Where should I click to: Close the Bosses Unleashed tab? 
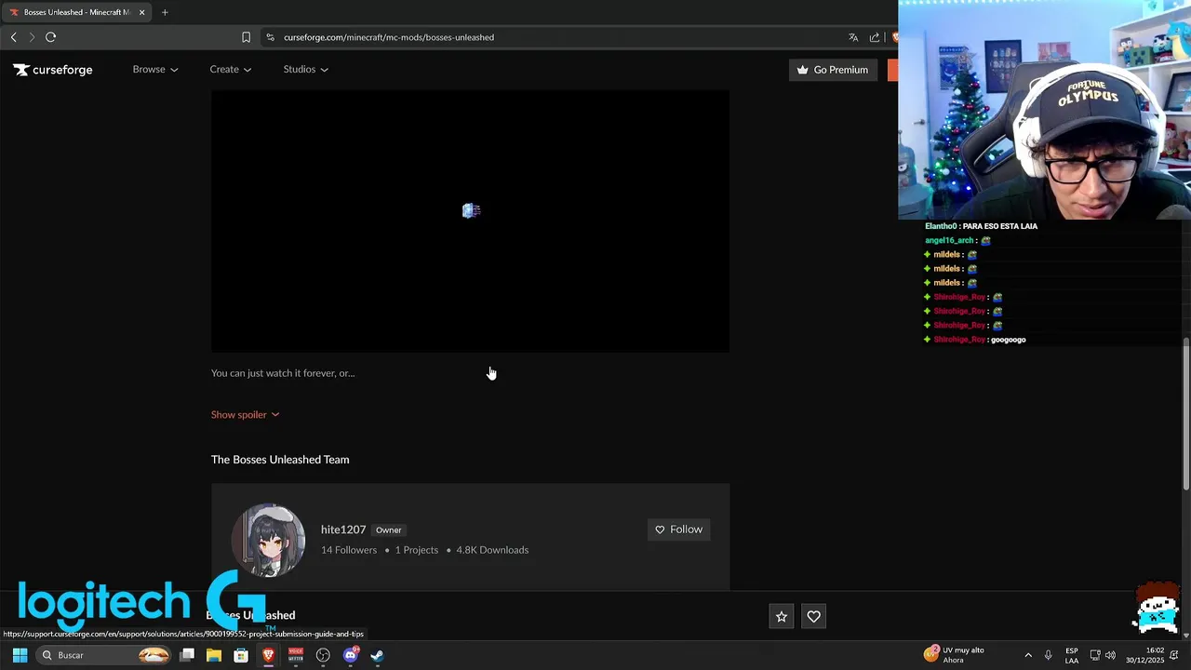coord(141,12)
